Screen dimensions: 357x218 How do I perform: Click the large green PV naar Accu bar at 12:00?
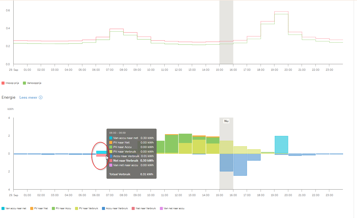[x=185, y=138]
